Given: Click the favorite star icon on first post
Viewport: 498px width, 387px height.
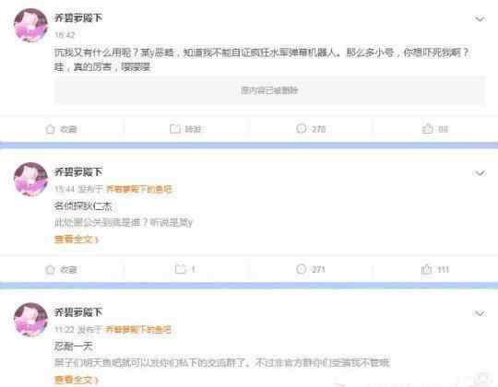Looking at the screenshot, I should 50,129.
